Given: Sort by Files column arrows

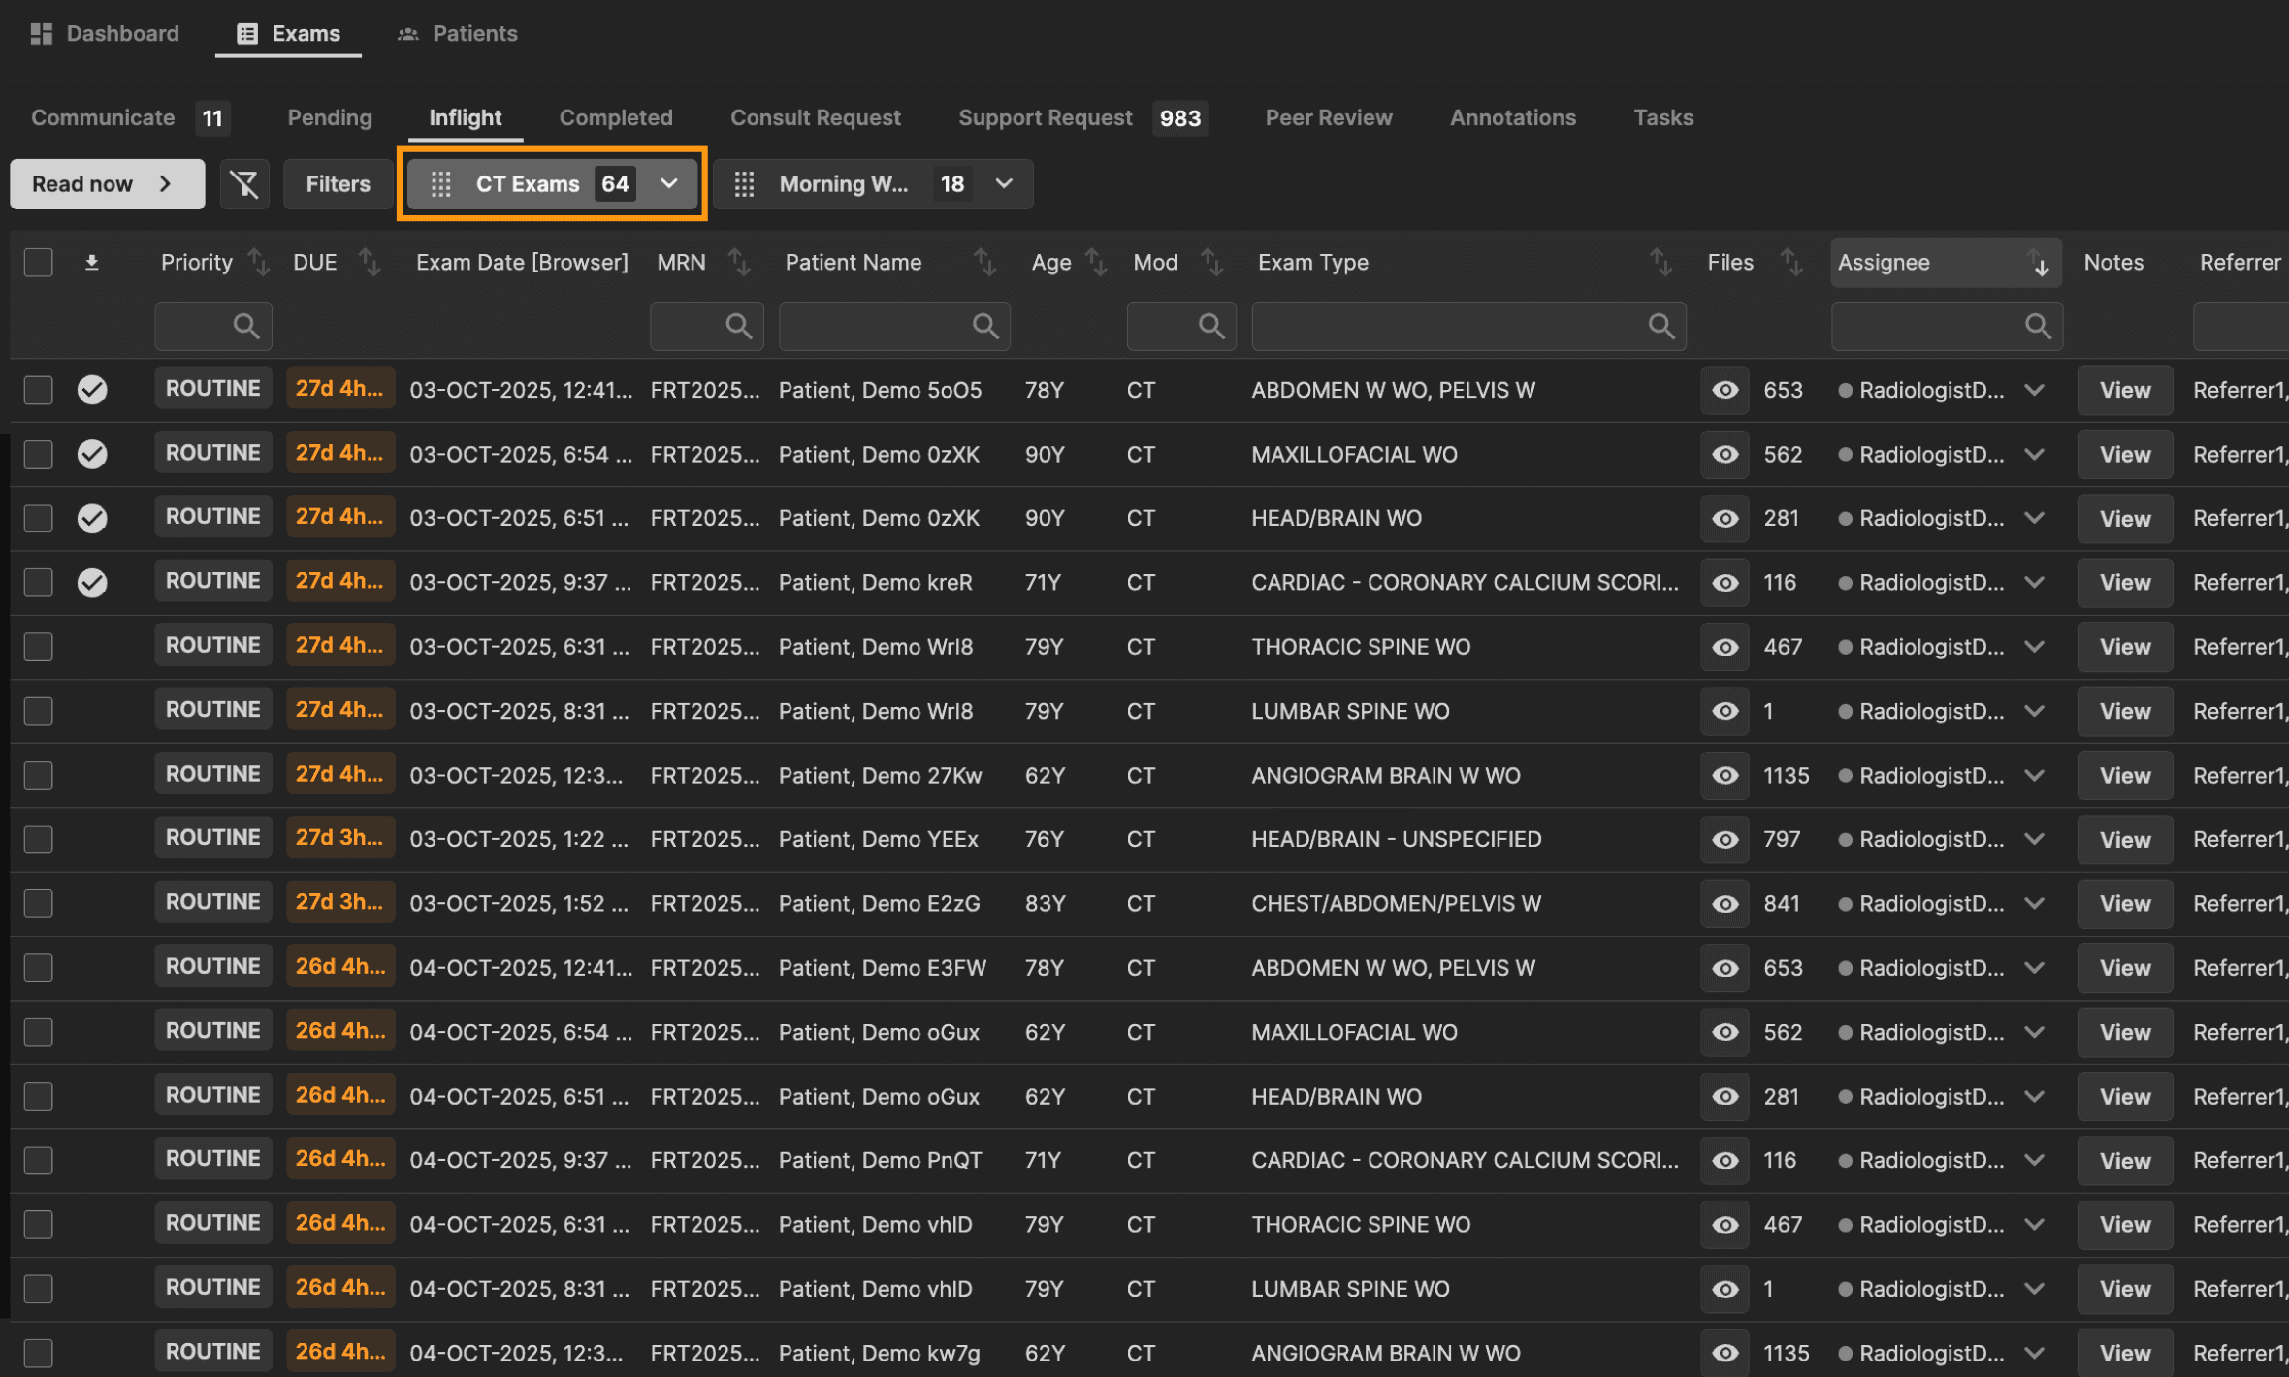Looking at the screenshot, I should [1790, 262].
